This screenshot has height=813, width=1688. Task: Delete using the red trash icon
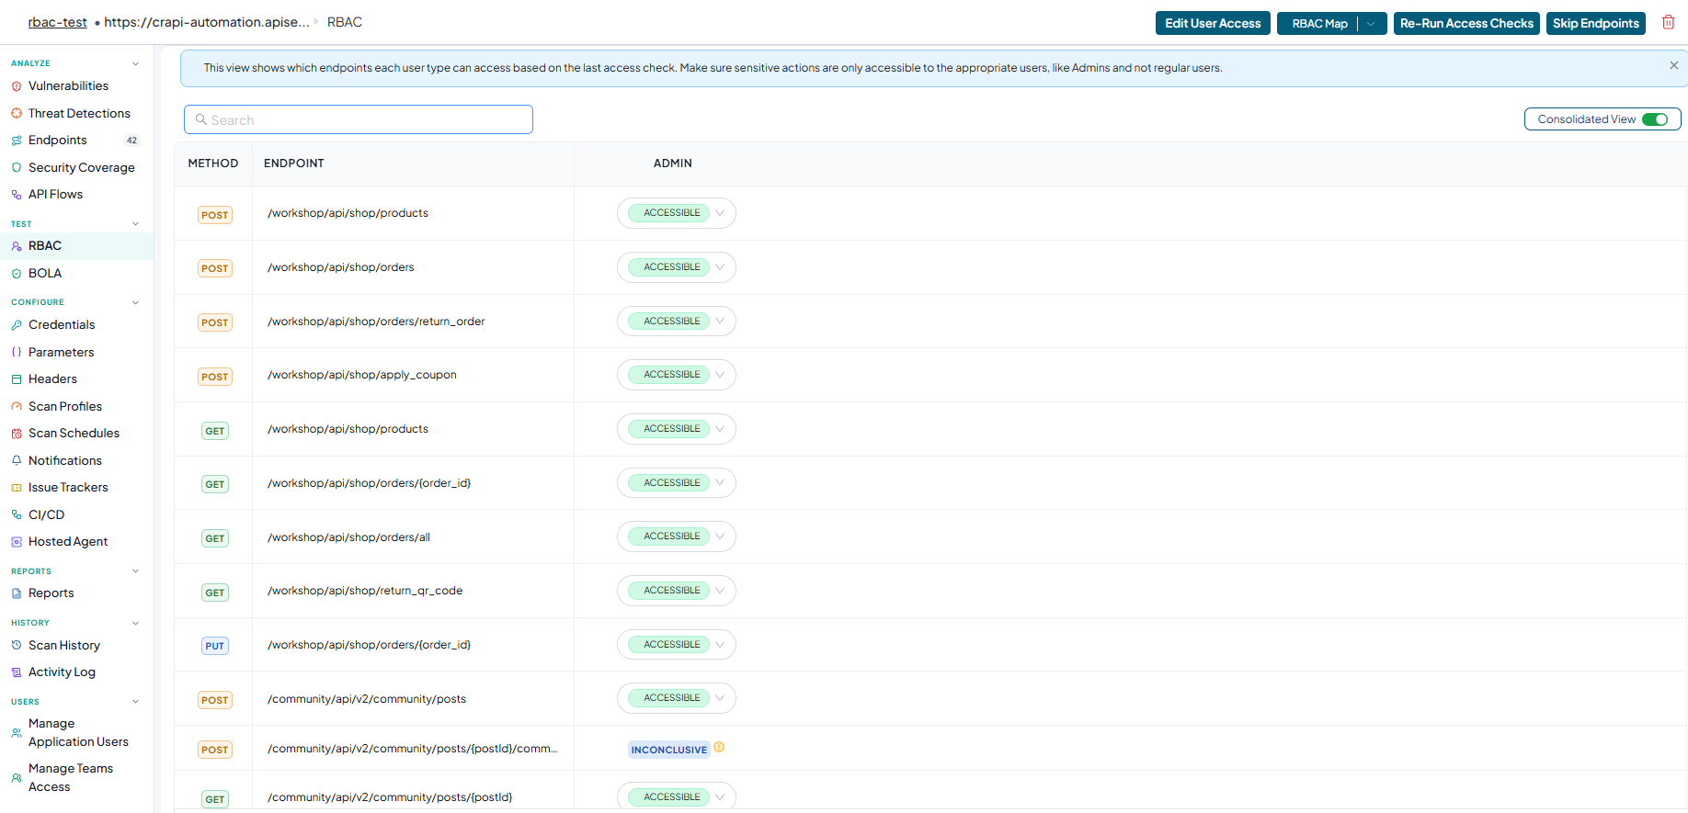(x=1669, y=22)
